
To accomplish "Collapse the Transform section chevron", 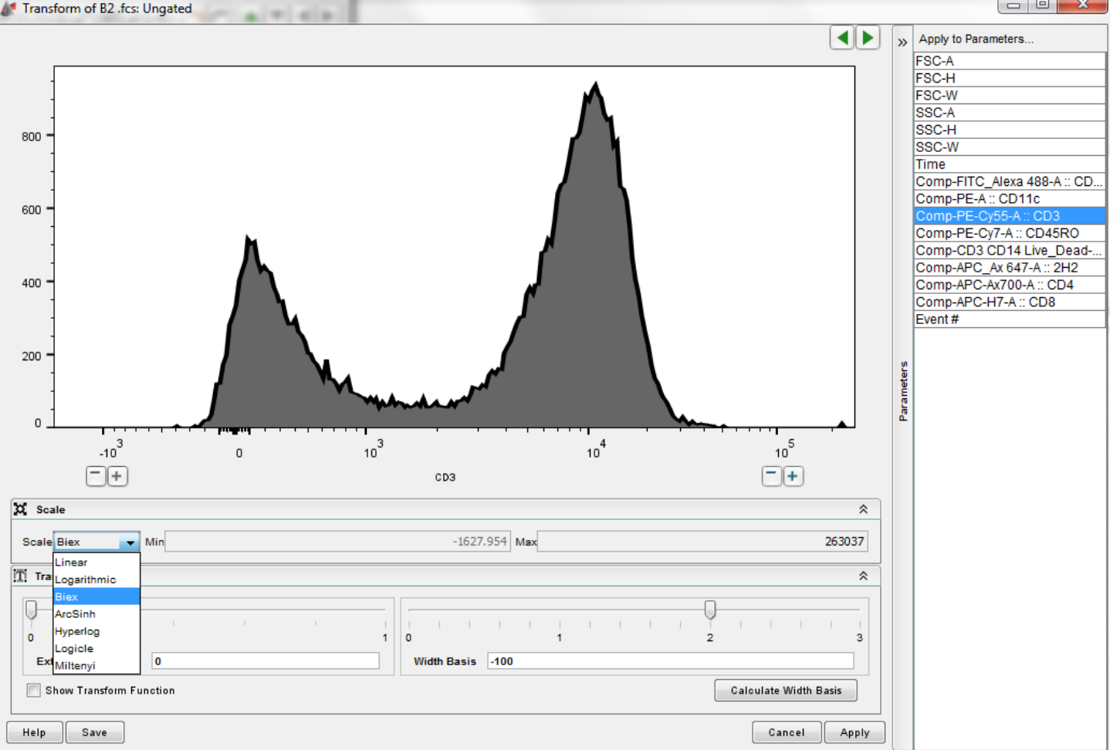I will pyautogui.click(x=863, y=576).
